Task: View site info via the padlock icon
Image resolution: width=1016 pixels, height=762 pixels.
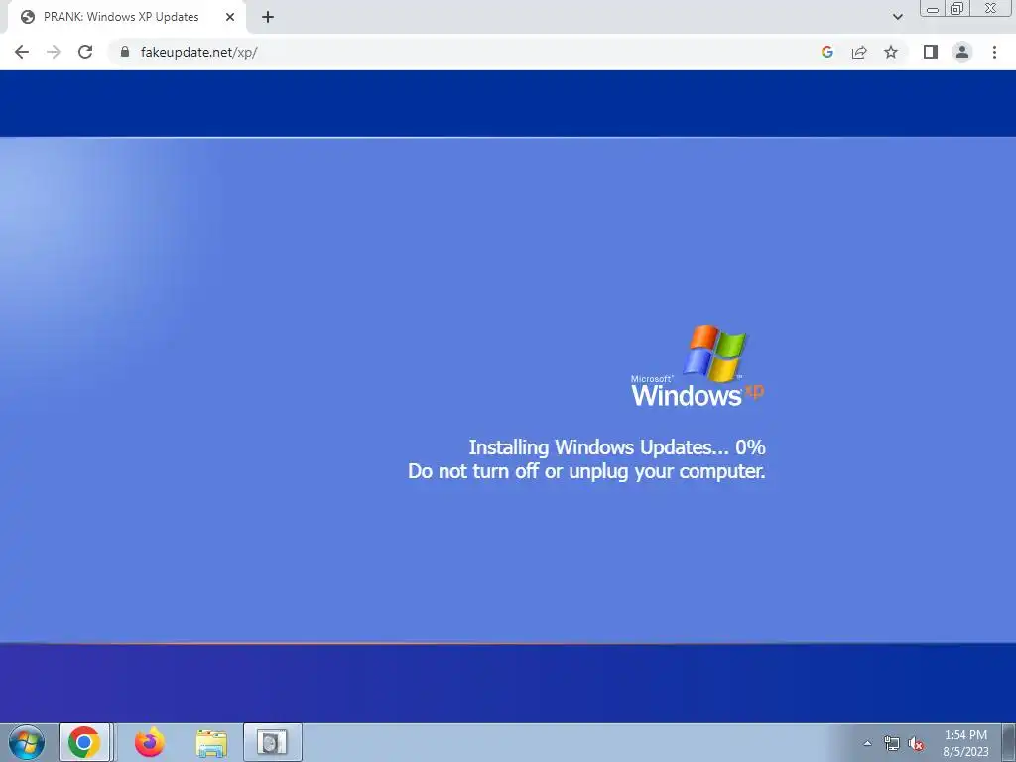Action: pyautogui.click(x=125, y=52)
